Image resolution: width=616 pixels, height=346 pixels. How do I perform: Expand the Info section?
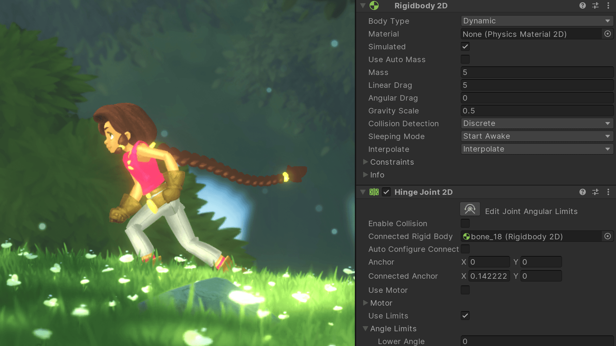click(365, 175)
